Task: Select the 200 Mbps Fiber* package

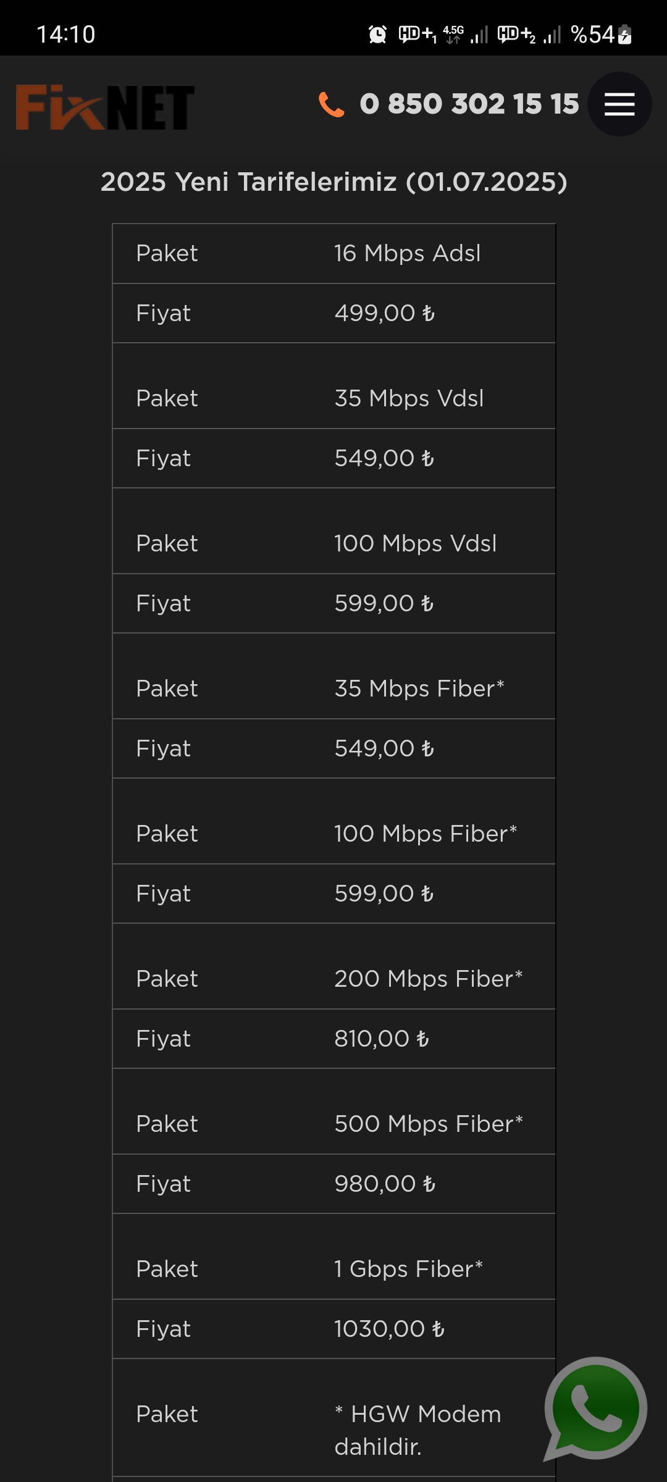Action: point(429,979)
